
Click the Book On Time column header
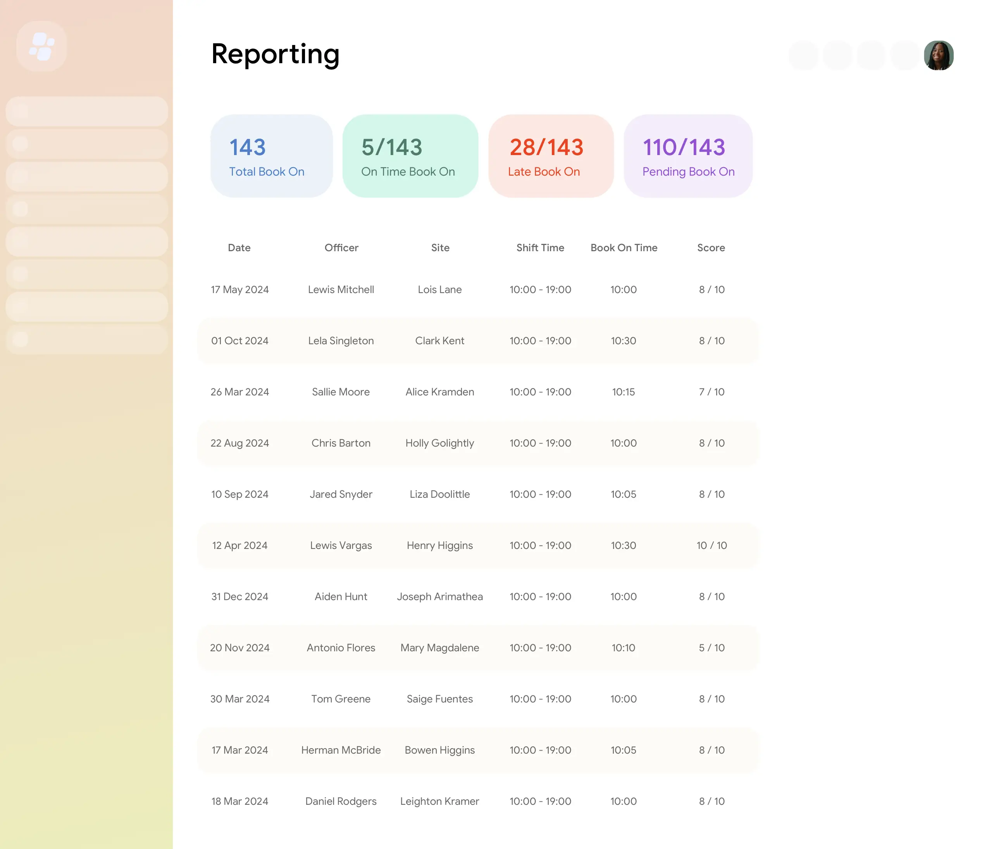pos(624,248)
